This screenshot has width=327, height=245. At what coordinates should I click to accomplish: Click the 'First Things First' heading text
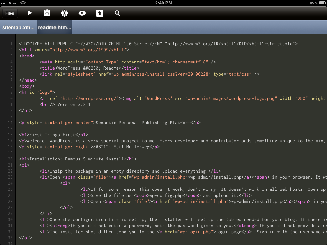(52, 135)
